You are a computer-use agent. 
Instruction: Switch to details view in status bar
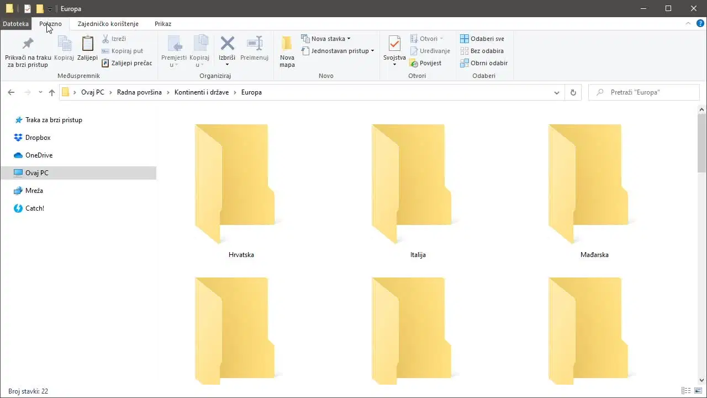point(685,391)
